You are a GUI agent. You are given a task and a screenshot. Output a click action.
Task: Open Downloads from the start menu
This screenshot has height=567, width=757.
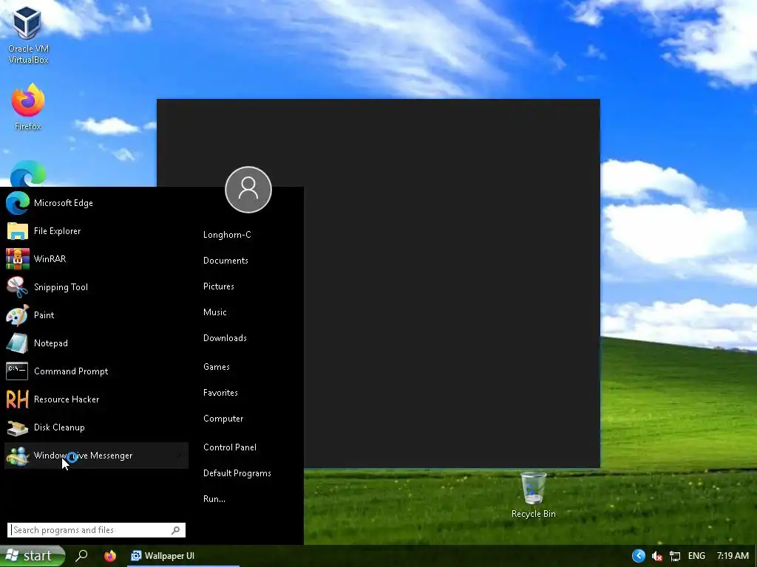225,338
